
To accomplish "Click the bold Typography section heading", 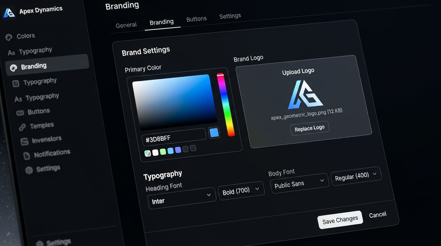I will coord(162,175).
